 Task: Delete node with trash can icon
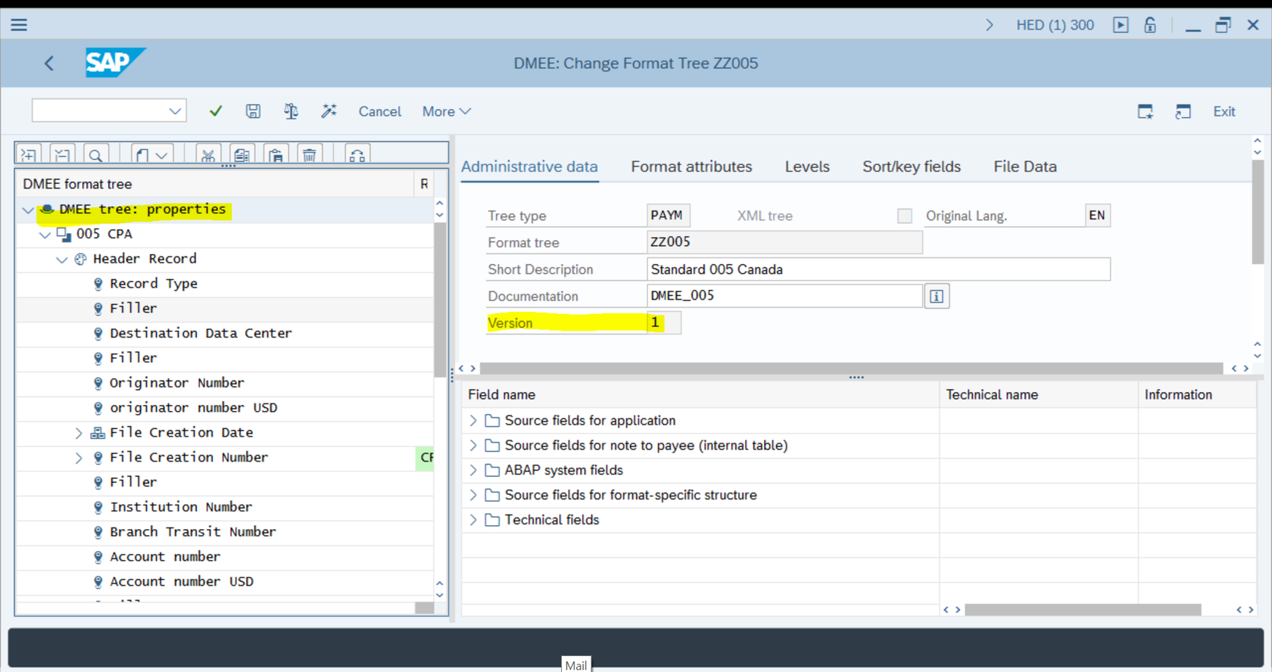(x=309, y=155)
